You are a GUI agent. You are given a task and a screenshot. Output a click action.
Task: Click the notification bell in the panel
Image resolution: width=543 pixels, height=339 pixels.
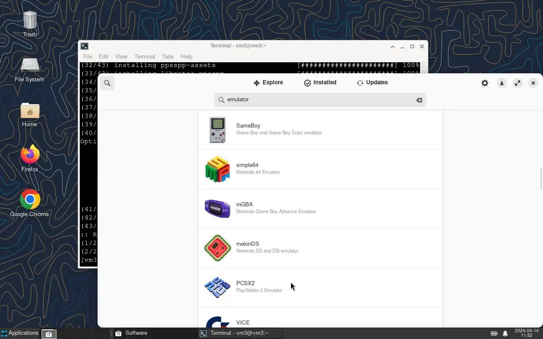pyautogui.click(x=505, y=333)
